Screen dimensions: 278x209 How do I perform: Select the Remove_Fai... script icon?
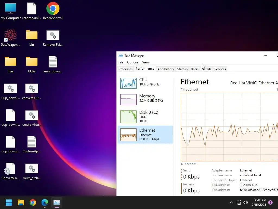pyautogui.click(x=53, y=38)
